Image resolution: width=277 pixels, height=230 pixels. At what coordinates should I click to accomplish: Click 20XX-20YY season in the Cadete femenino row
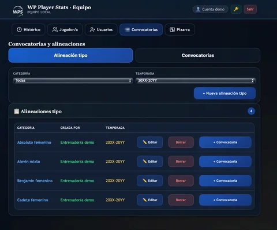coord(115,200)
